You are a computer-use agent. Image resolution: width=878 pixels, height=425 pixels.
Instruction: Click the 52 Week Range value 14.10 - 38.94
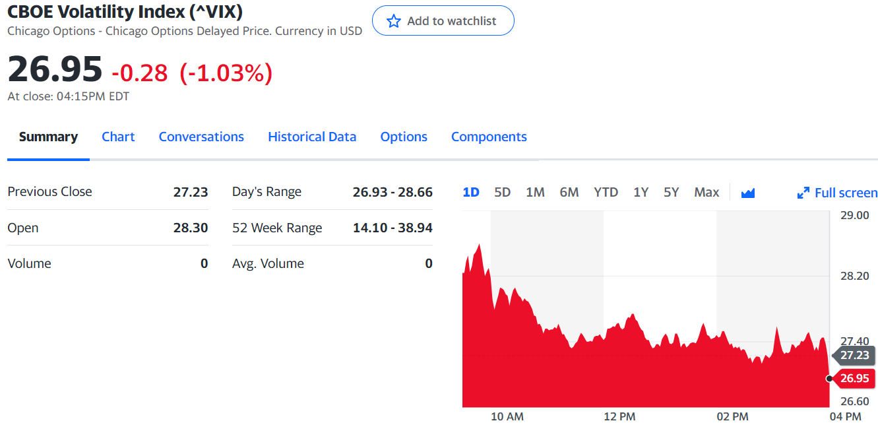click(x=392, y=228)
